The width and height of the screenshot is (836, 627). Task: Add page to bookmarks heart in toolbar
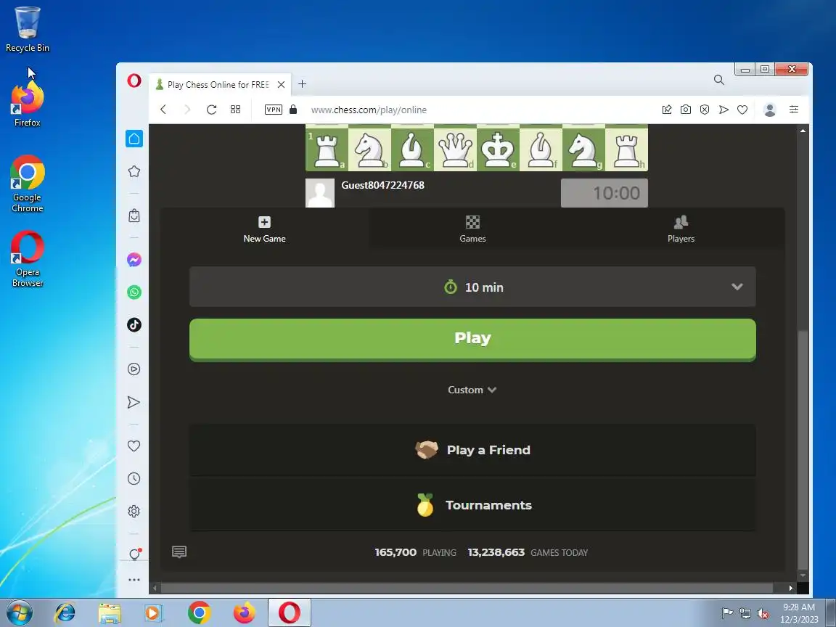742,110
